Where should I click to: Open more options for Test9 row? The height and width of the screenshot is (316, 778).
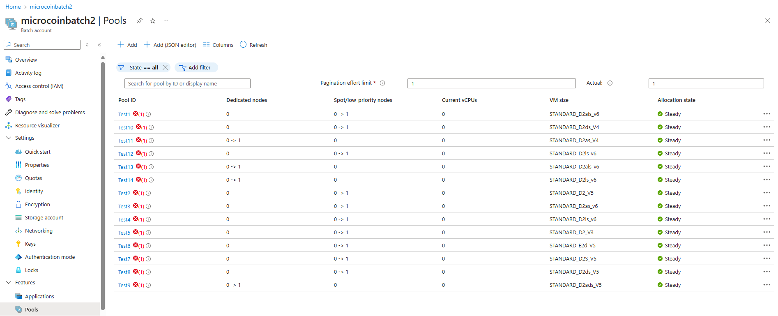tap(766, 285)
